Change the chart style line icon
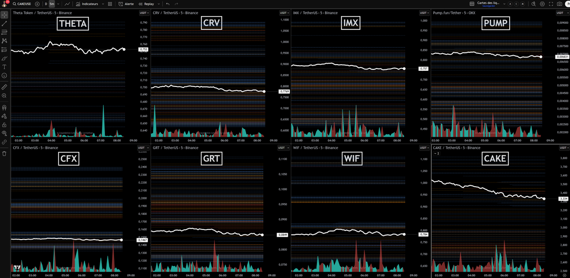Viewport: 570px width, 278px height. [67, 4]
